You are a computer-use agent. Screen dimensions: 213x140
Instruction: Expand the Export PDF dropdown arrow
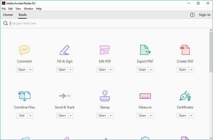(151, 70)
